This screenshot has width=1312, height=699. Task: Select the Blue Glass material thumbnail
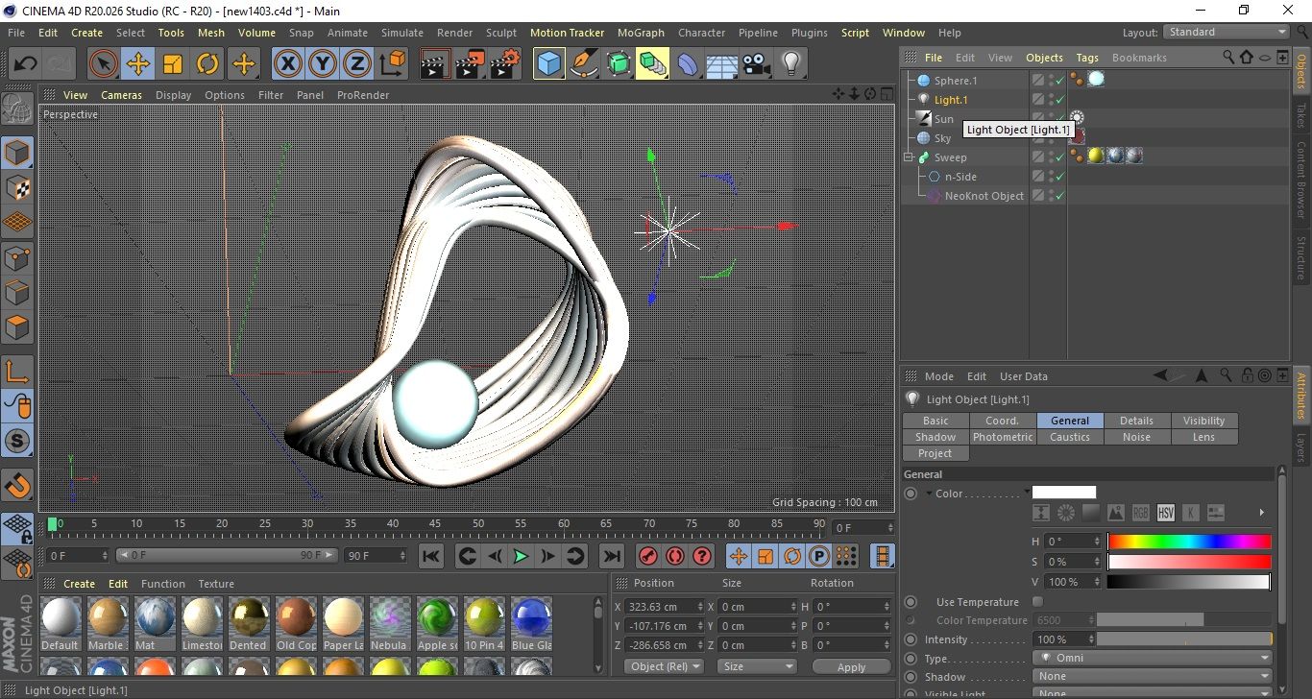[x=531, y=617]
